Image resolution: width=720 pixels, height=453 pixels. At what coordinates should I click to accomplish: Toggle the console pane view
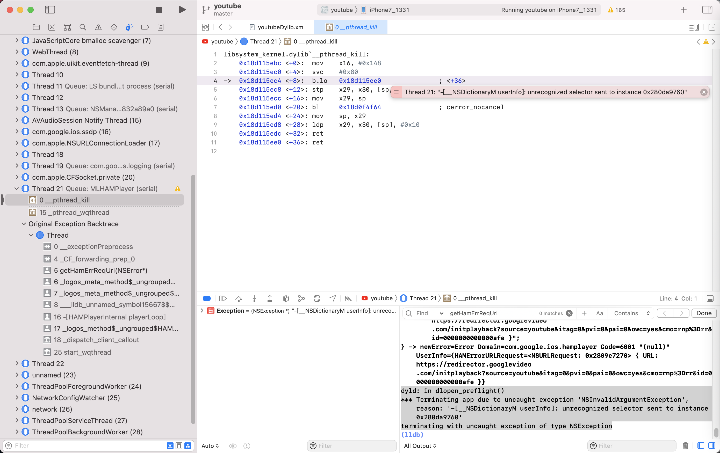pyautogui.click(x=711, y=445)
